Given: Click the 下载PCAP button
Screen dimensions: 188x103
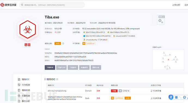Looking at the screenshot, I should click(61, 67).
